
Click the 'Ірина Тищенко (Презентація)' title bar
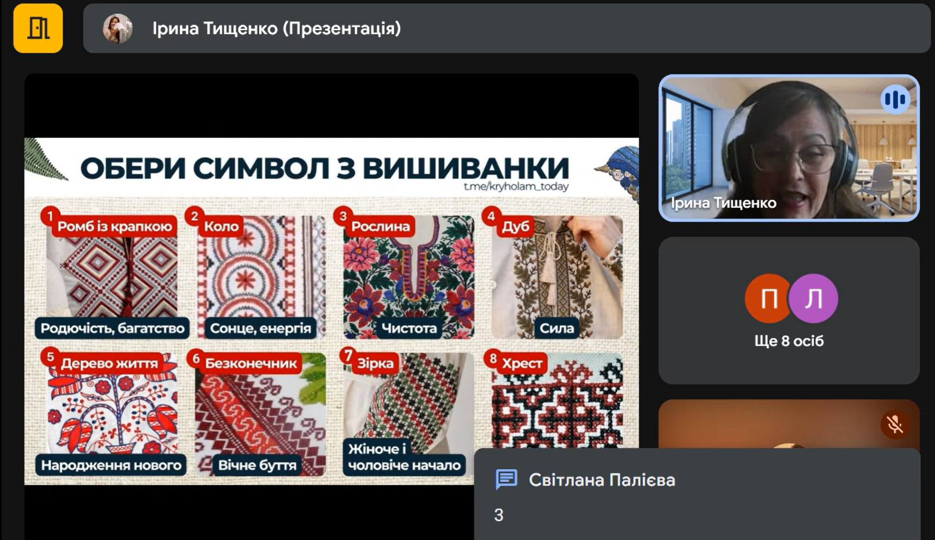[506, 28]
